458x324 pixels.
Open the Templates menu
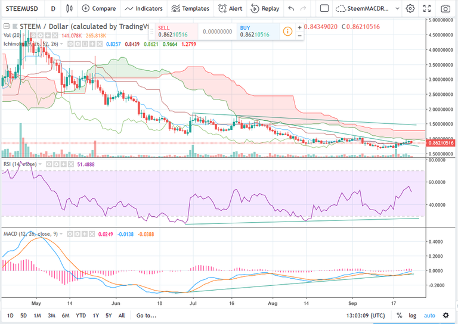click(190, 8)
